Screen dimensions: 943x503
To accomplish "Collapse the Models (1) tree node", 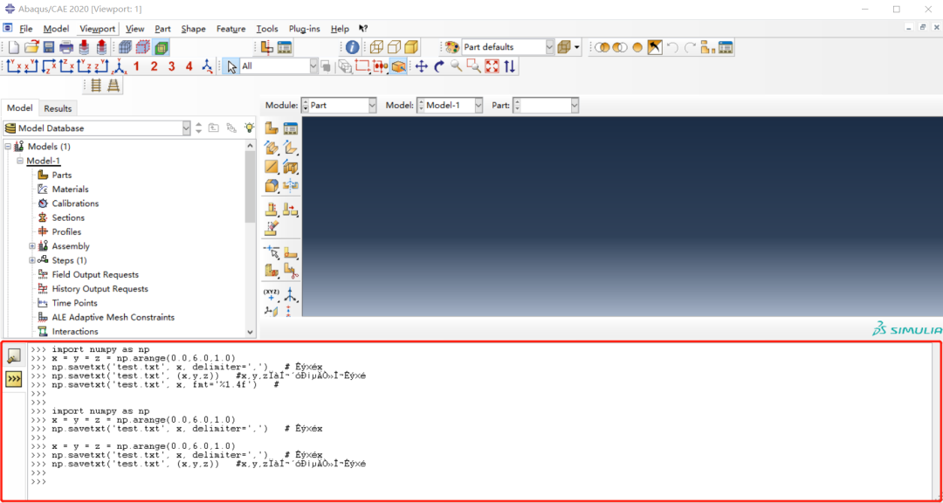I will (x=7, y=146).
